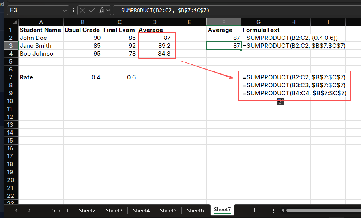Open Auto Fill Options button
The image size is (361, 218).
click(x=280, y=101)
